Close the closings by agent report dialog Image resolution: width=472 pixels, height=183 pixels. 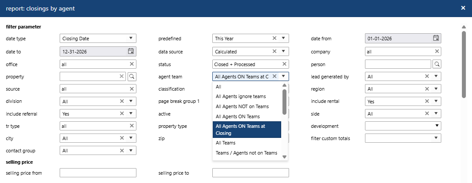point(463,8)
